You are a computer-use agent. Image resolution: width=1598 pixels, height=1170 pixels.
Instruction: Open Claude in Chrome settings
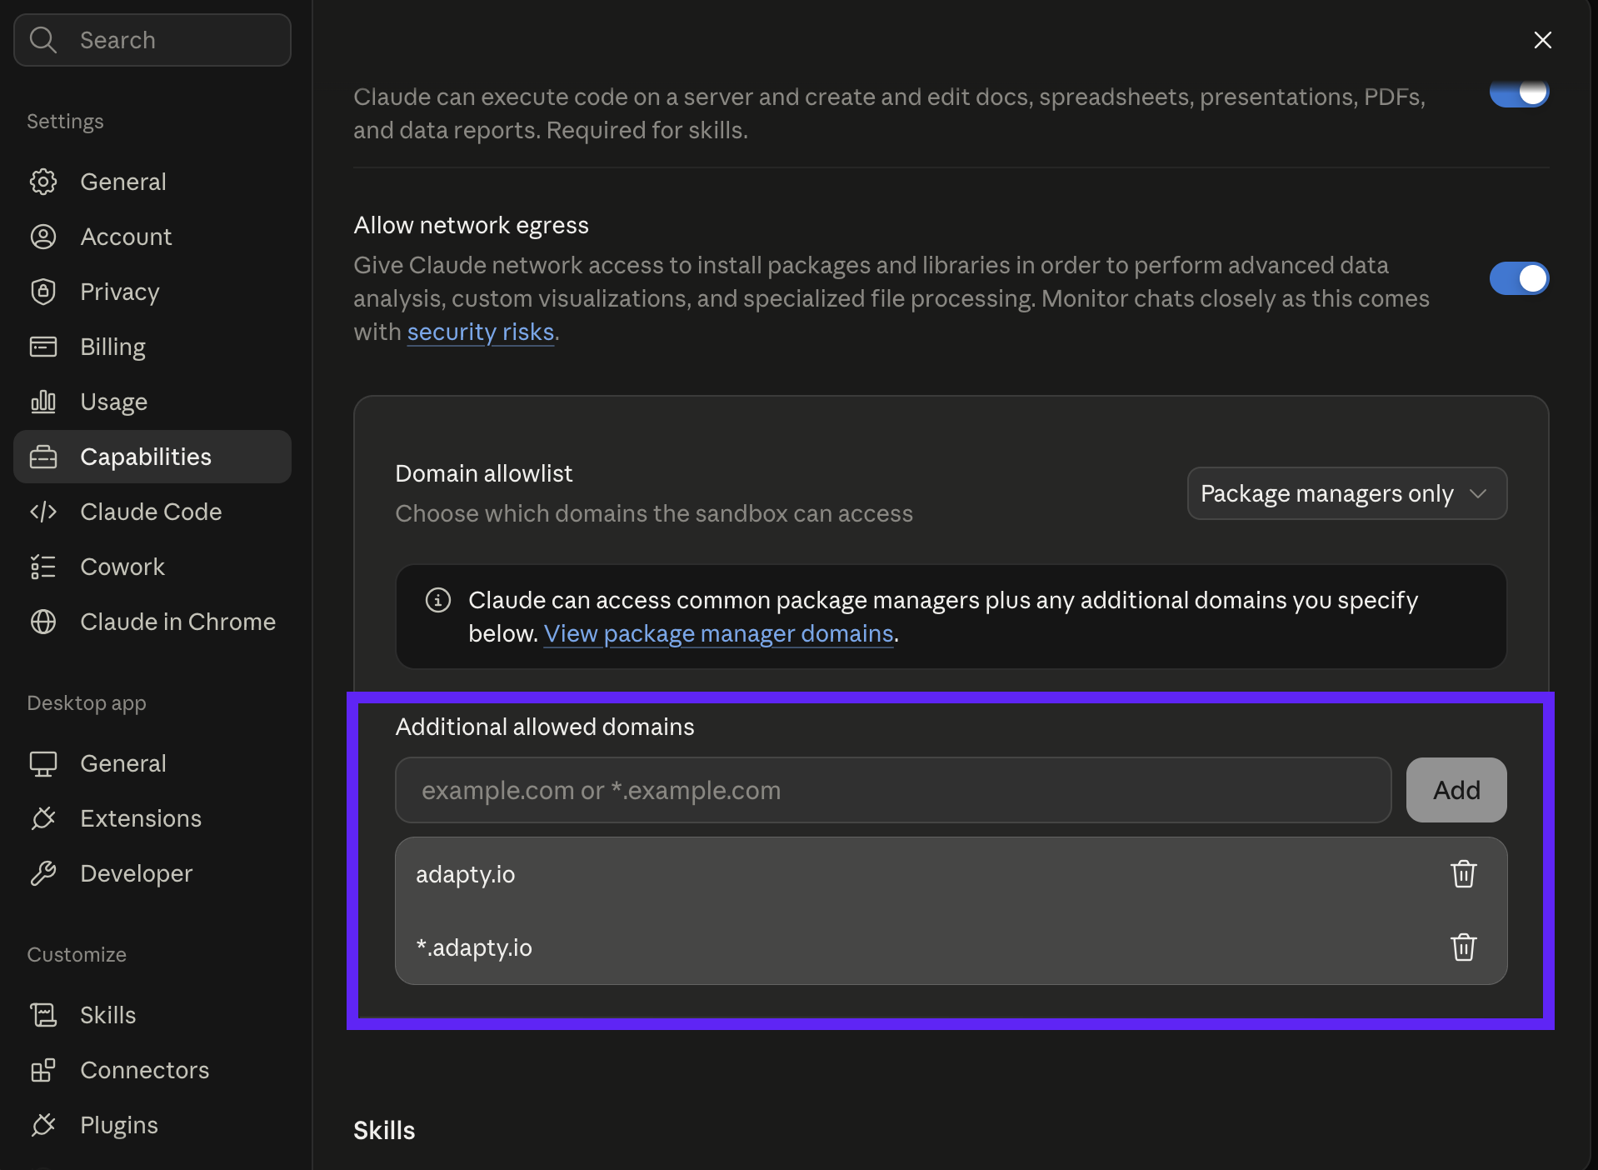point(152,622)
